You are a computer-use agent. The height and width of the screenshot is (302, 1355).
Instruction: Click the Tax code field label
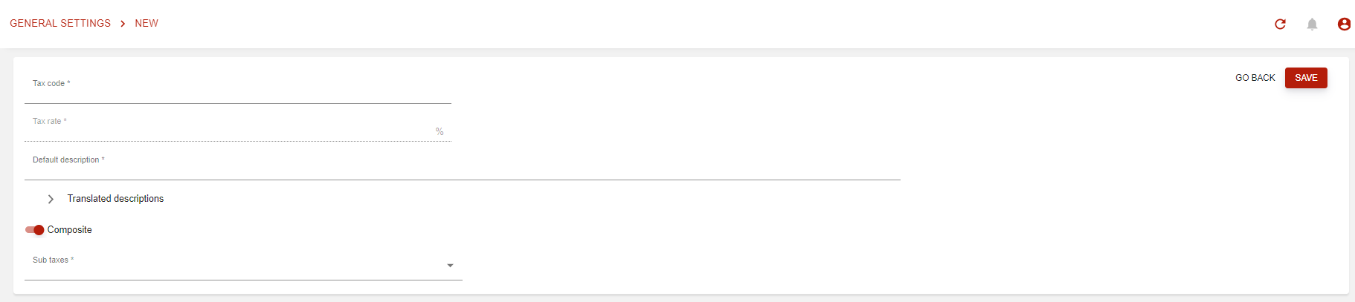(x=49, y=84)
